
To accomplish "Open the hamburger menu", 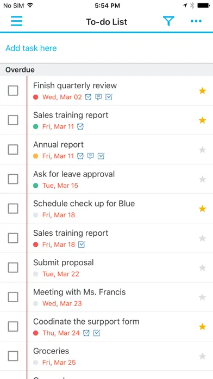I will [x=17, y=21].
